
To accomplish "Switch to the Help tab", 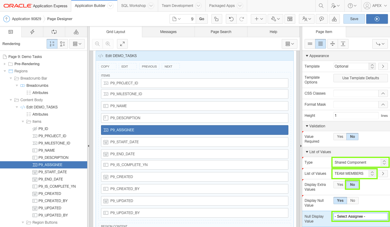I will 273,32.
